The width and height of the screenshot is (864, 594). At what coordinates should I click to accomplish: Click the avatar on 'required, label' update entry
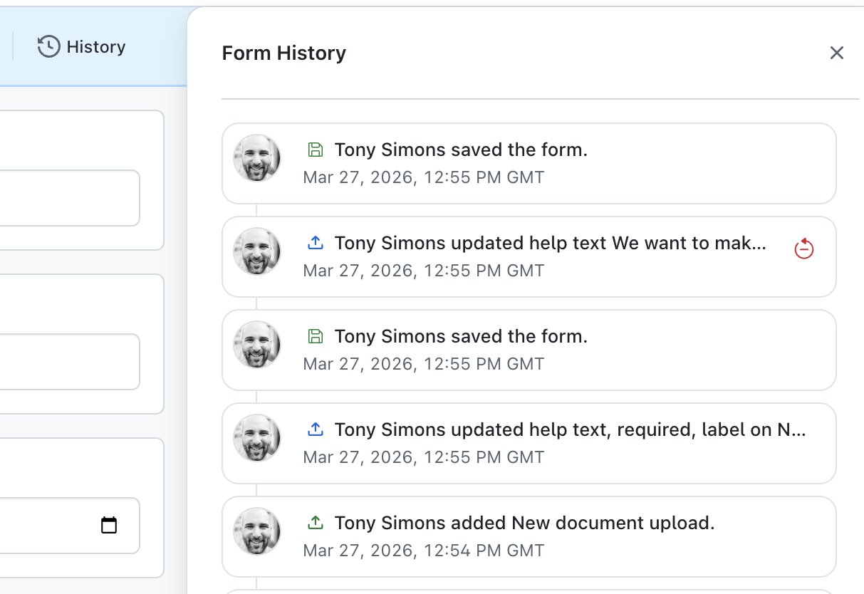(257, 438)
